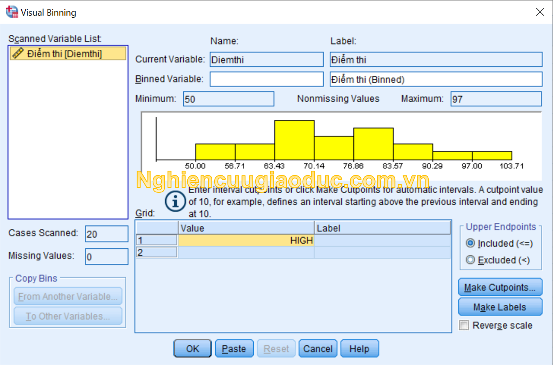553x365 pixels.
Task: Click the tallest histogram bar
Action: click(x=294, y=140)
